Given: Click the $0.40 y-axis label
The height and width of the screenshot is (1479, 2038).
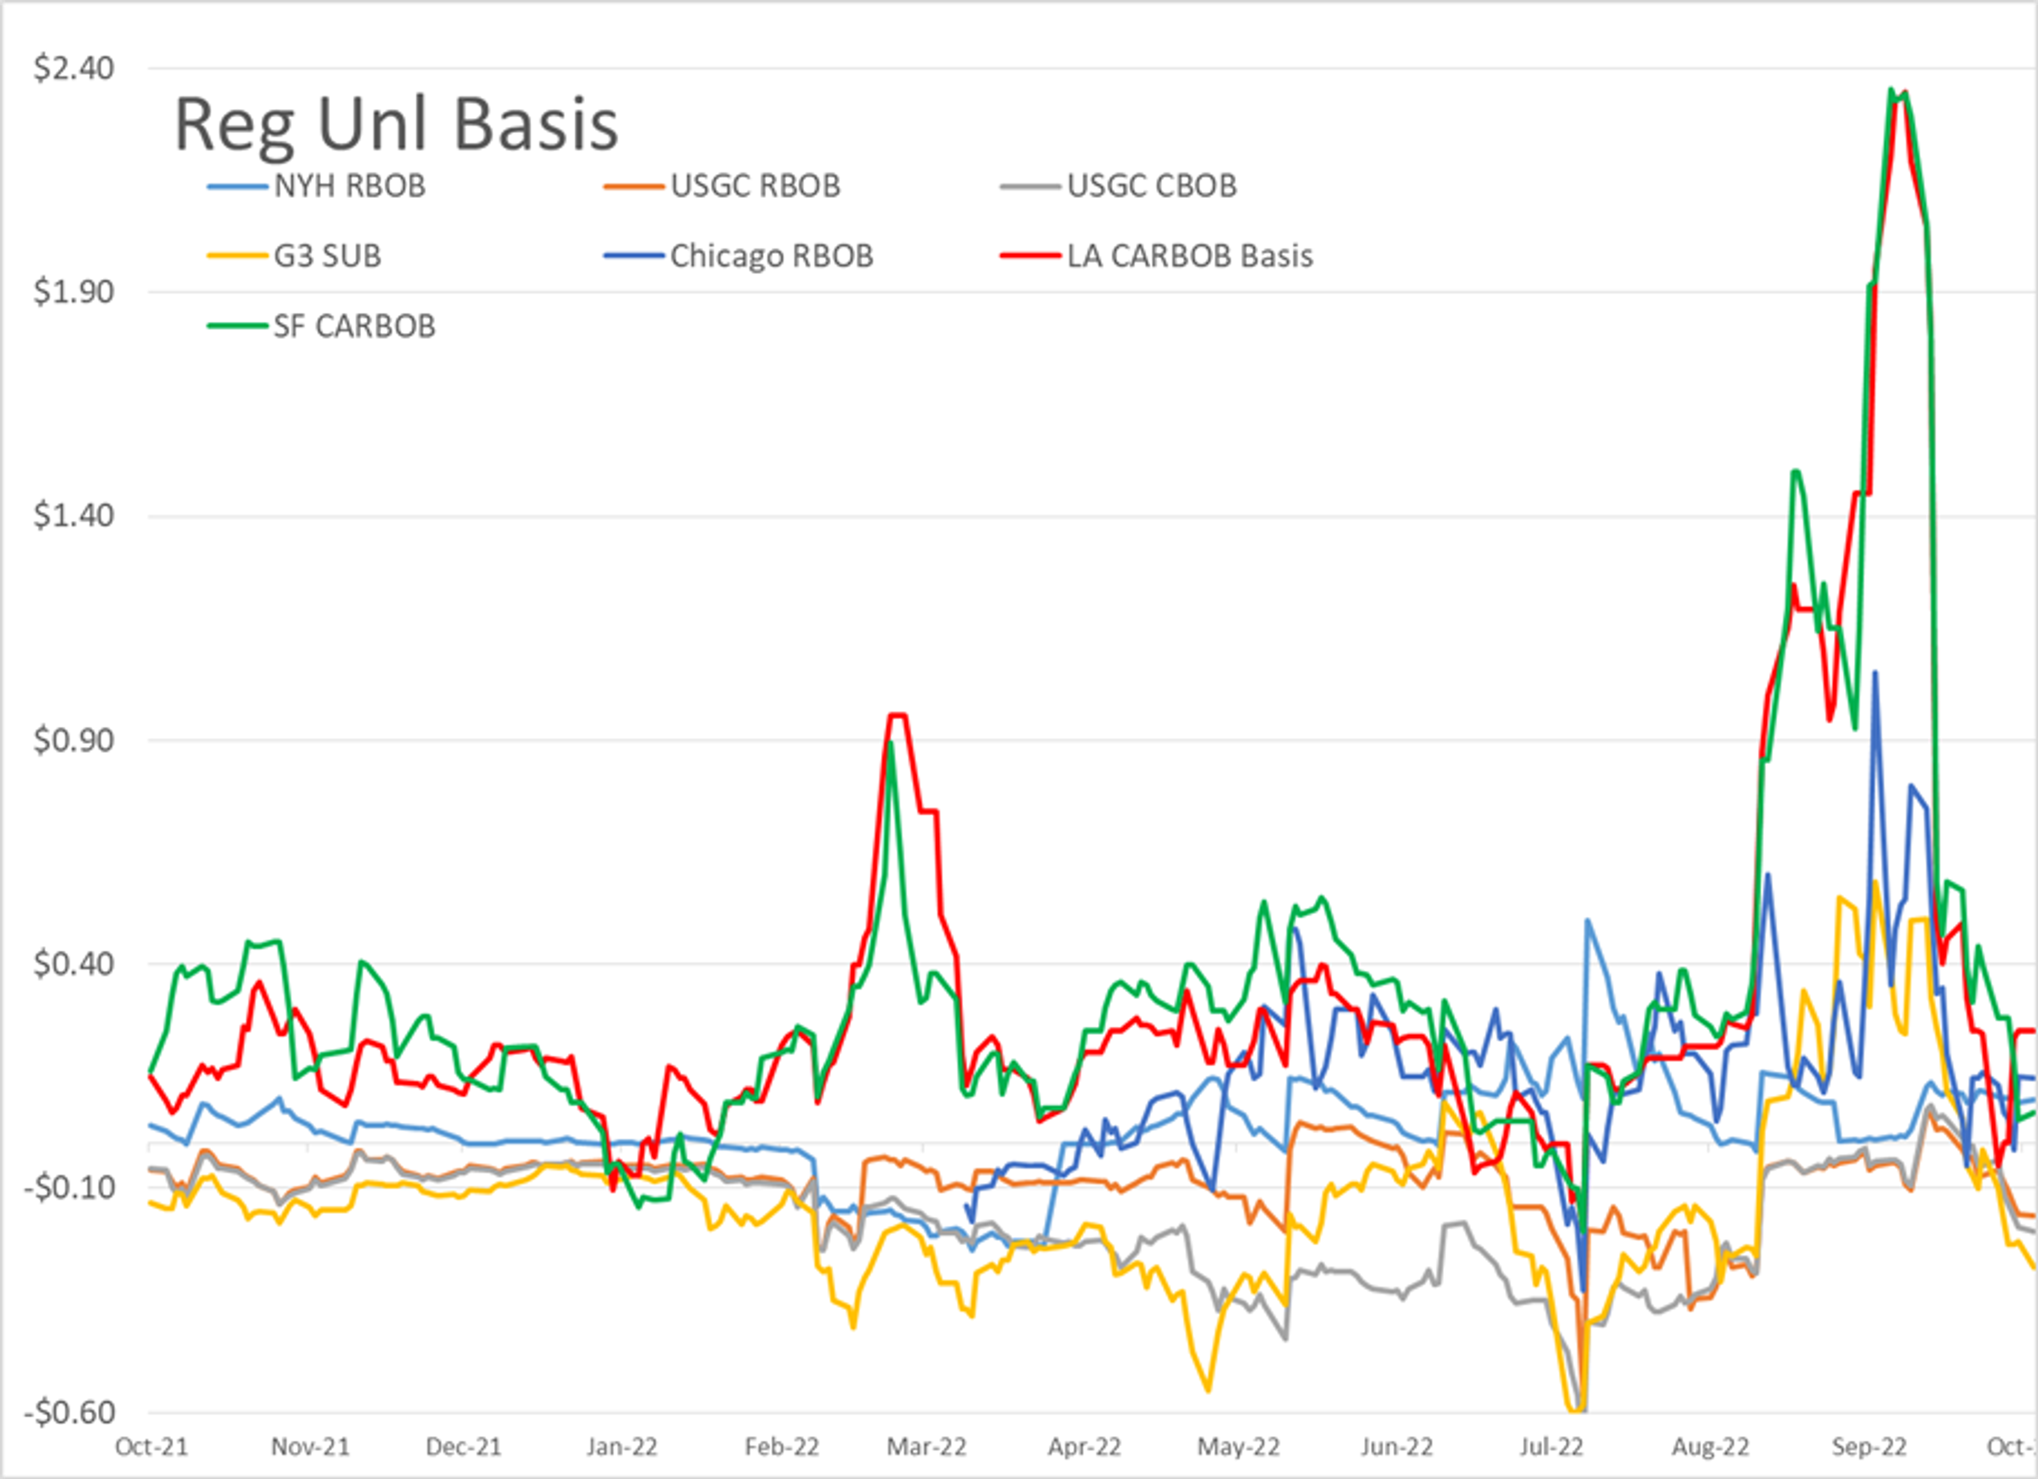Looking at the screenshot, I should [74, 964].
